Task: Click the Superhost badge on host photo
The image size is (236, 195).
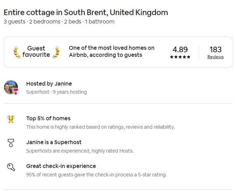Action: point(15,92)
